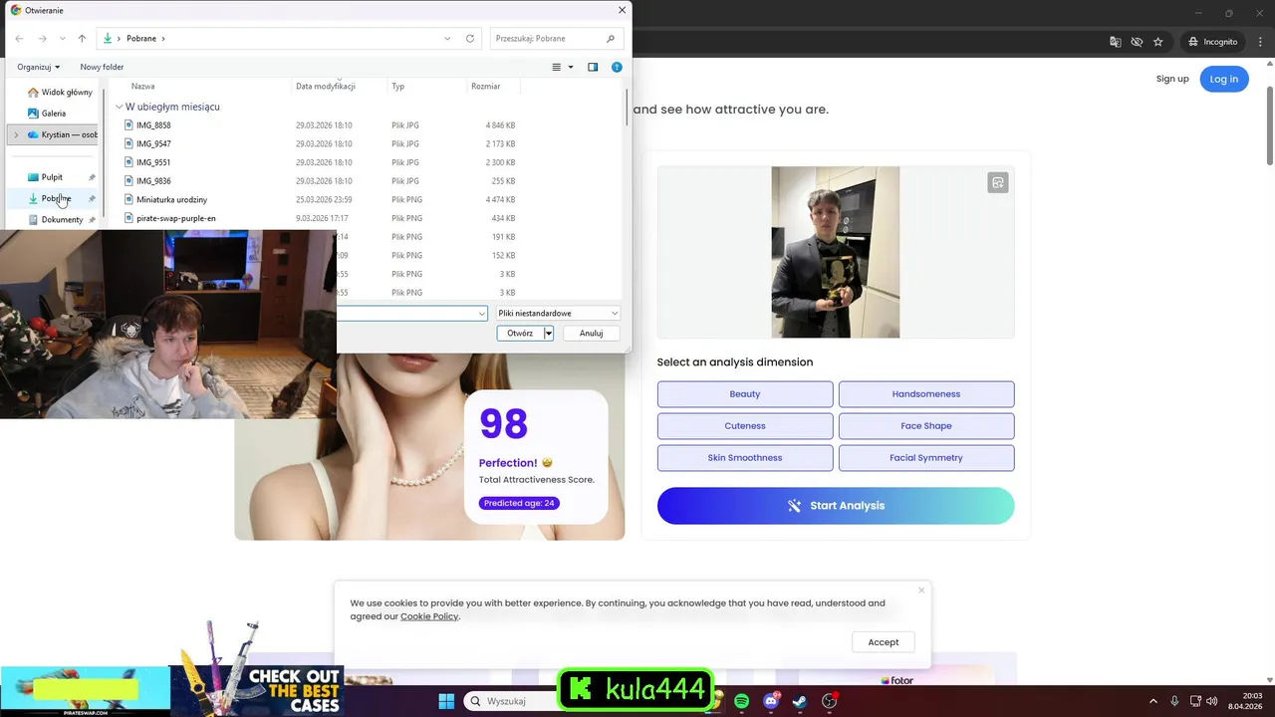The height and width of the screenshot is (717, 1275).
Task: Click the microphone tray icon
Action: (x=1174, y=701)
